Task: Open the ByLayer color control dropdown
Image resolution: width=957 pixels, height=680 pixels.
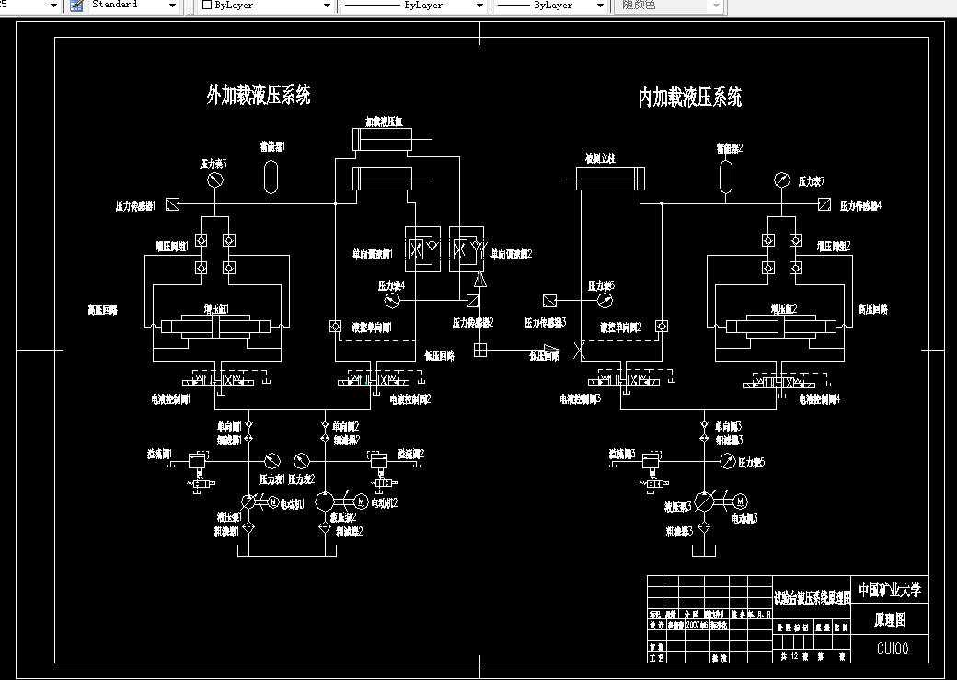Action: click(328, 6)
